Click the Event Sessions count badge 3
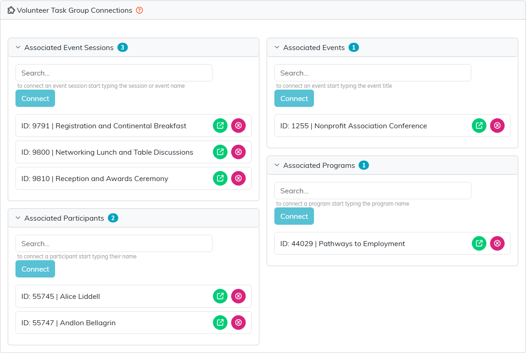Screen dimensions: 526x353 tap(122, 48)
